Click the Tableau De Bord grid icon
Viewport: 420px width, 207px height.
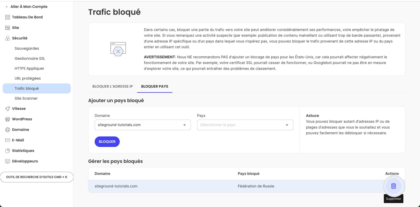[8, 17]
